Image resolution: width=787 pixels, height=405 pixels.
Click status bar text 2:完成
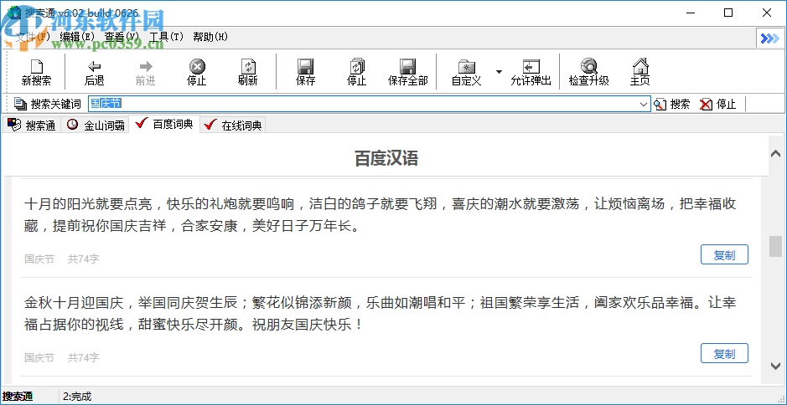[77, 397]
